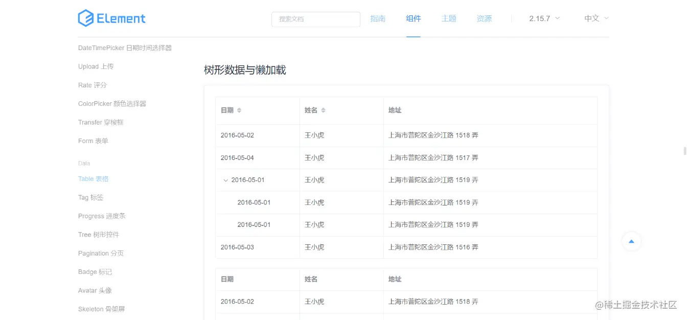
Task: Click the 2016-05-04 date cell
Action: point(237,158)
